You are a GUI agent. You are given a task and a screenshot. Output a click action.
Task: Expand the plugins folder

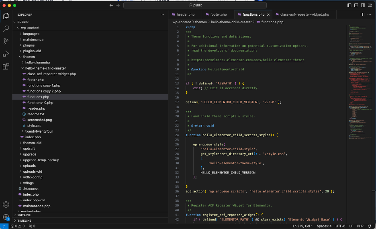pyautogui.click(x=29, y=45)
